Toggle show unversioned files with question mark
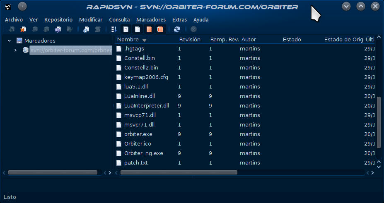The width and height of the screenshot is (384, 203). click(126, 29)
